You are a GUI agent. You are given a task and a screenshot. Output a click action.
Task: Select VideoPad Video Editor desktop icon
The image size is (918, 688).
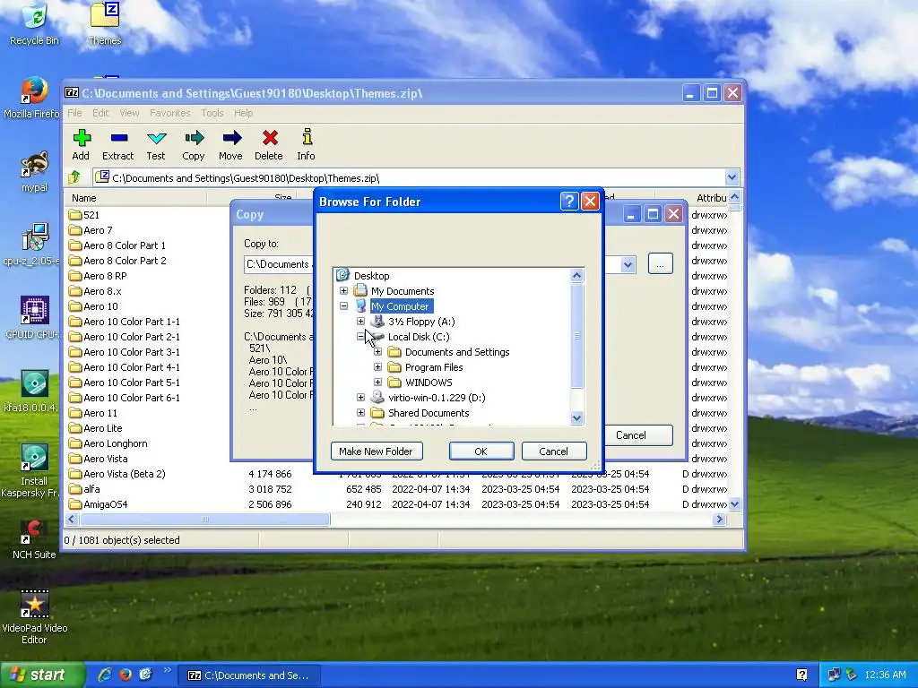(x=34, y=616)
